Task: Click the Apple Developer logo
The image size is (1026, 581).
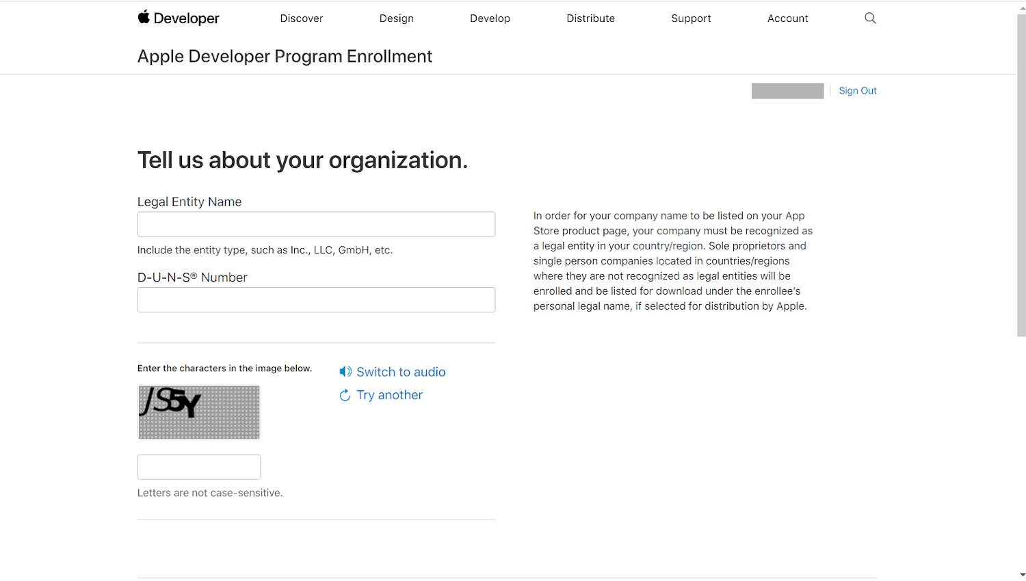Action: point(179,18)
